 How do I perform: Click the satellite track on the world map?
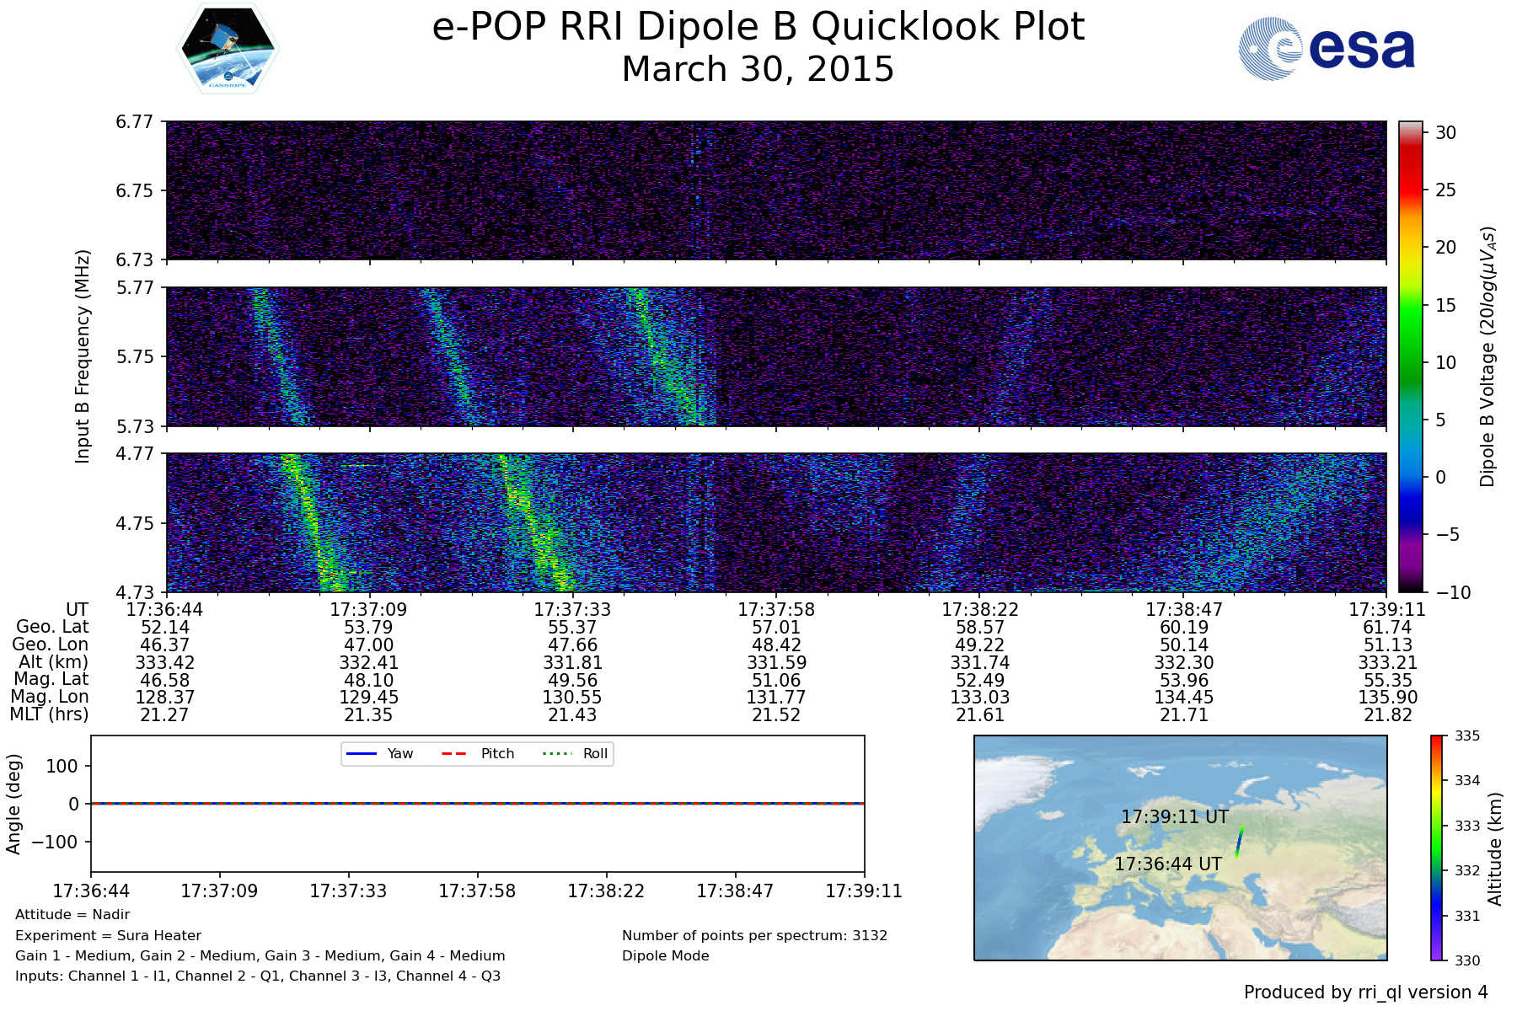tap(1239, 842)
